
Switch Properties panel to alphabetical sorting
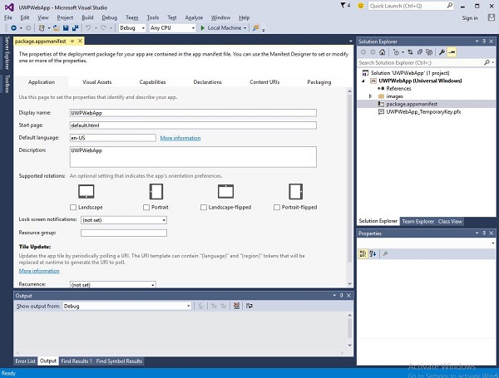pyautogui.click(x=373, y=253)
